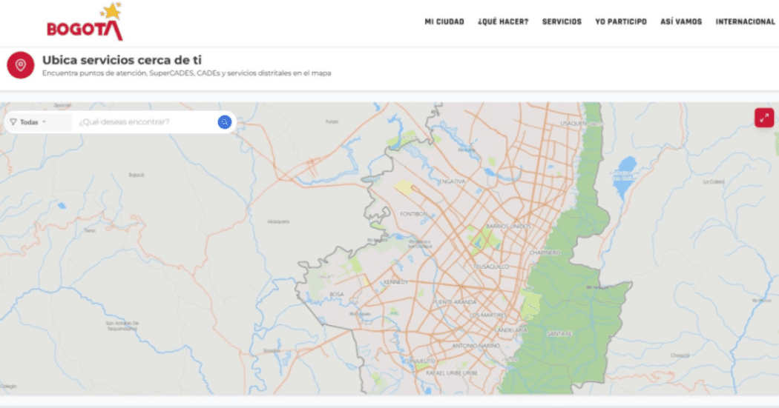Click the 'Ubica servicios cerca de ti' heading
Viewport: 779px width, 408px height.
pyautogui.click(x=122, y=60)
